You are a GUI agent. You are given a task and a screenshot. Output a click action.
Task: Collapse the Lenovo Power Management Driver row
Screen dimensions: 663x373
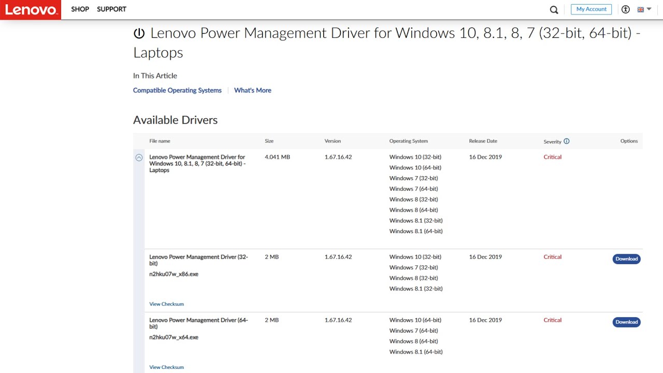(x=139, y=157)
